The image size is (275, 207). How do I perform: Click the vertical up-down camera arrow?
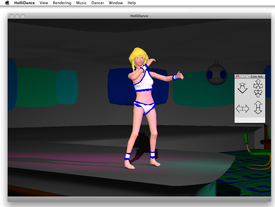258,108
